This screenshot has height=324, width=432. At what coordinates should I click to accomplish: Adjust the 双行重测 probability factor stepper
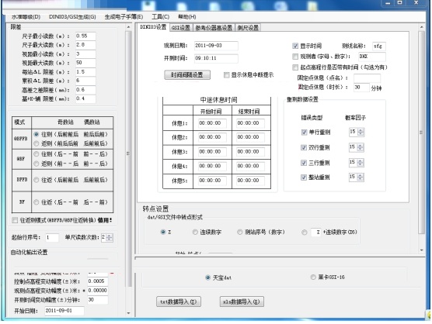(x=361, y=147)
